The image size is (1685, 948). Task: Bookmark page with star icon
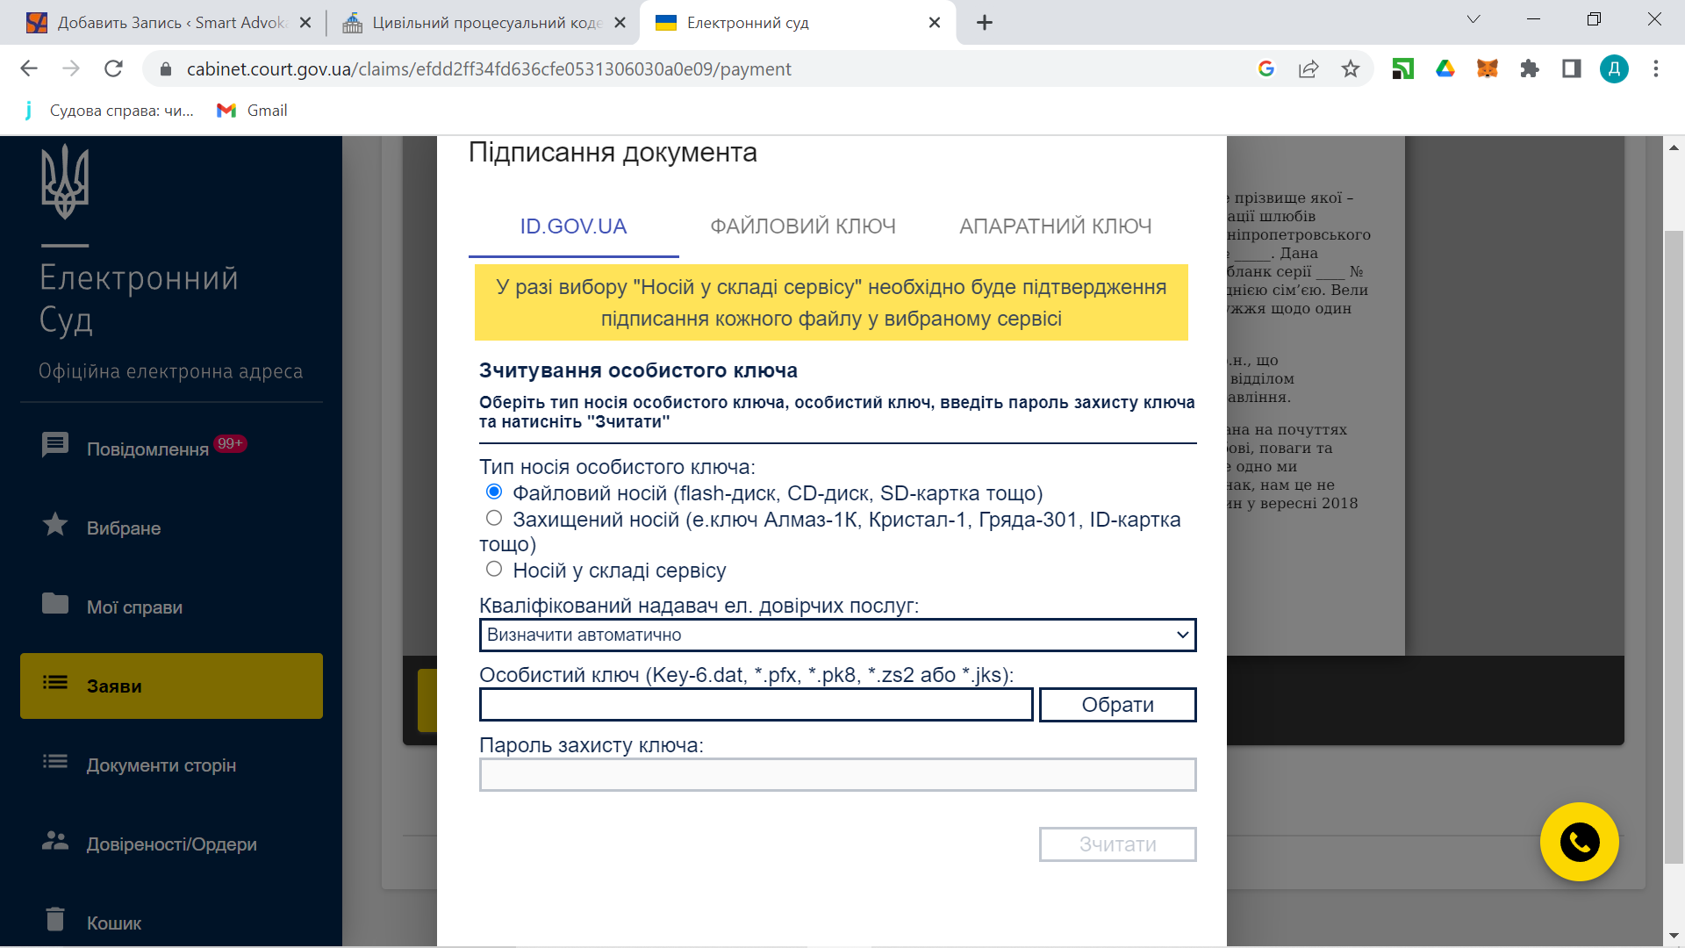click(1350, 68)
